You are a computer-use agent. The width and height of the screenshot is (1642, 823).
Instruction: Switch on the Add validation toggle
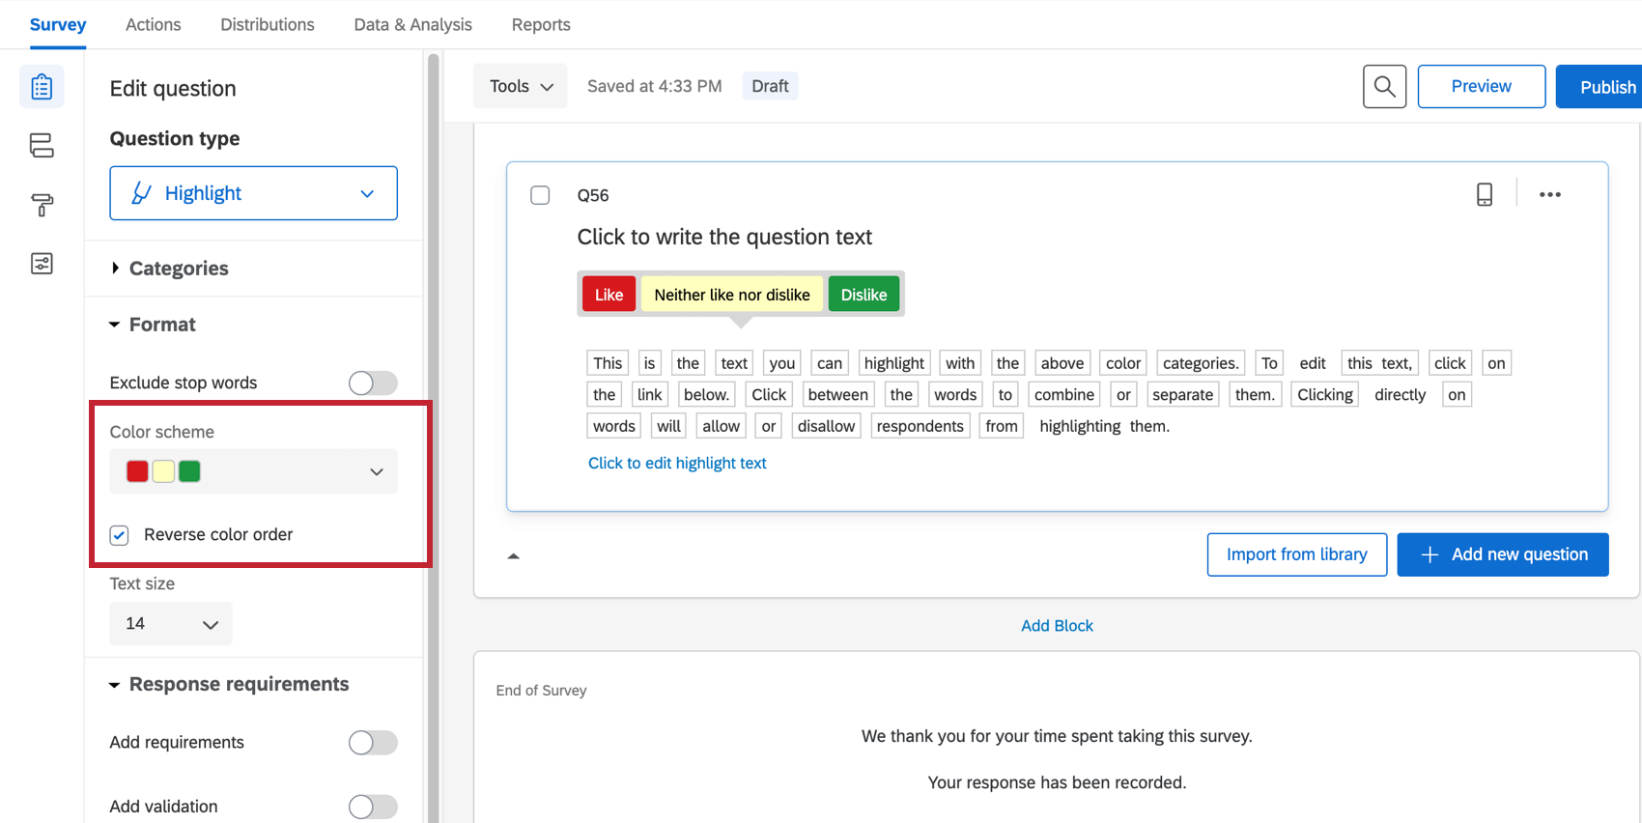(373, 807)
